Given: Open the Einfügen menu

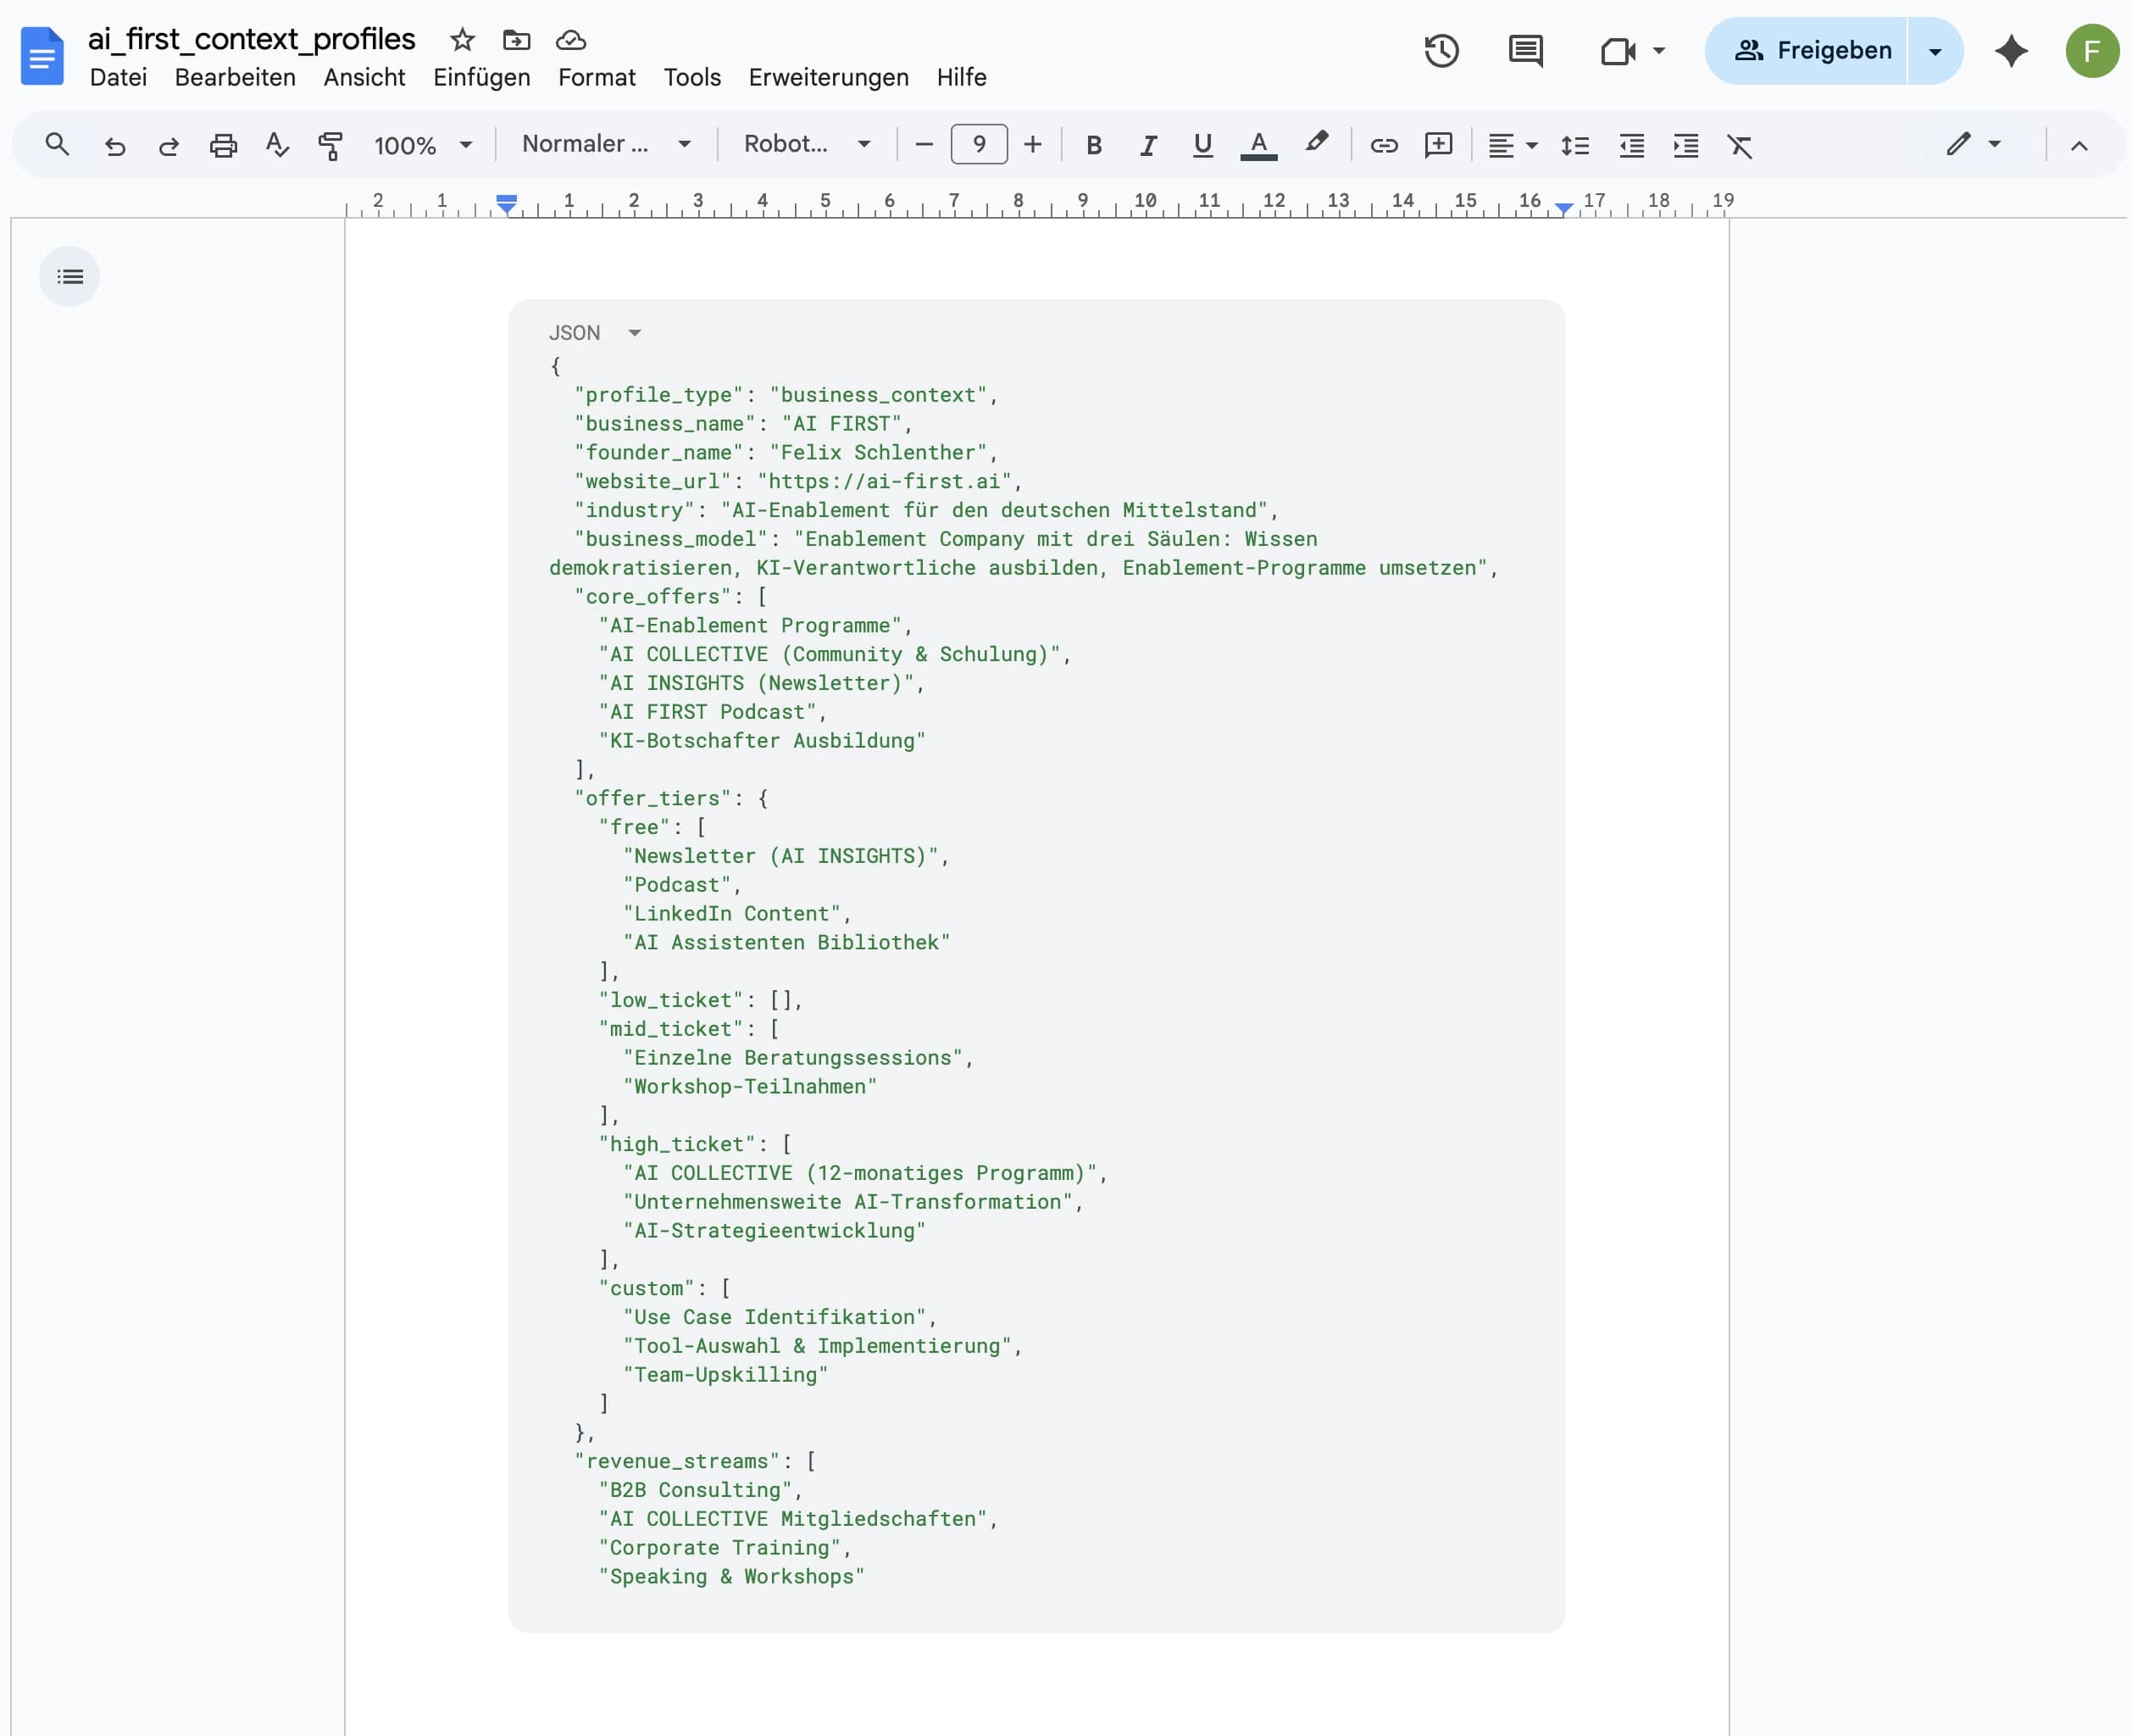Looking at the screenshot, I should (480, 77).
